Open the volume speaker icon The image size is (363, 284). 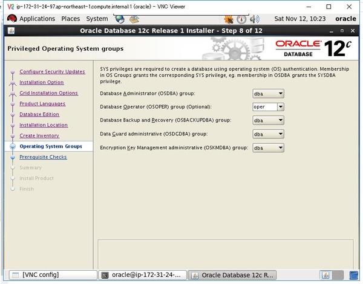pos(255,19)
